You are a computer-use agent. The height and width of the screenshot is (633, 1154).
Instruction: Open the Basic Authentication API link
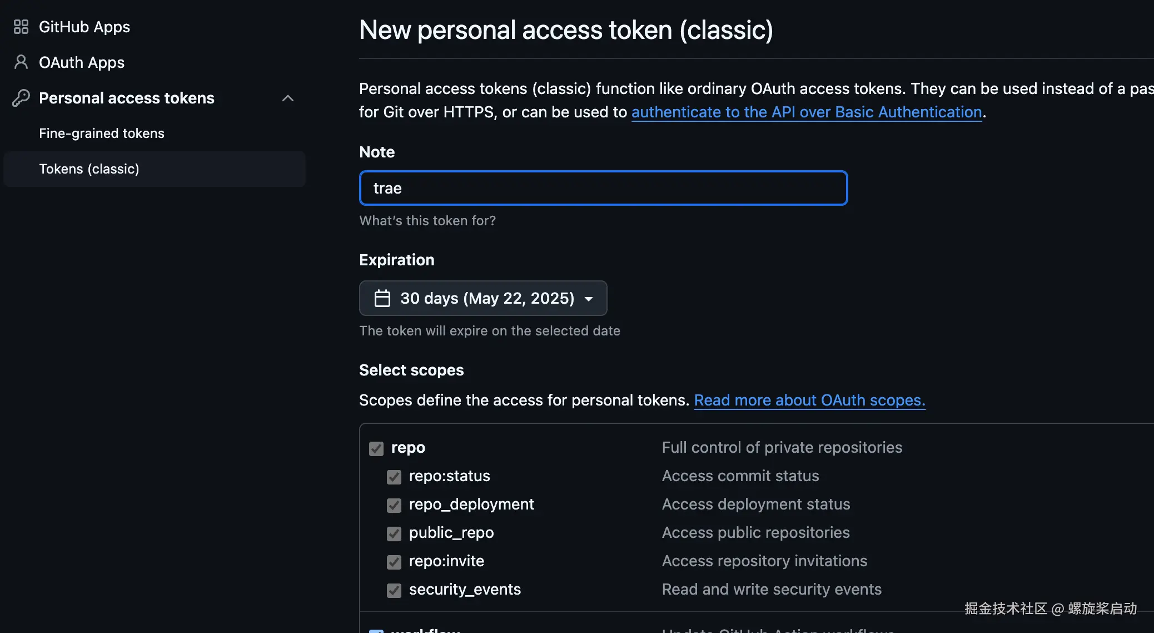click(x=806, y=112)
